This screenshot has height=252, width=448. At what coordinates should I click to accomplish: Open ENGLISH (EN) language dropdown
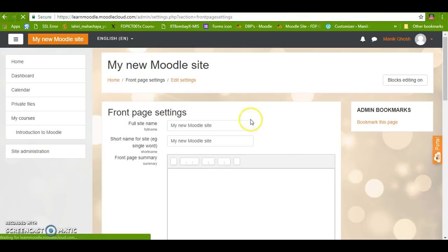(x=115, y=38)
